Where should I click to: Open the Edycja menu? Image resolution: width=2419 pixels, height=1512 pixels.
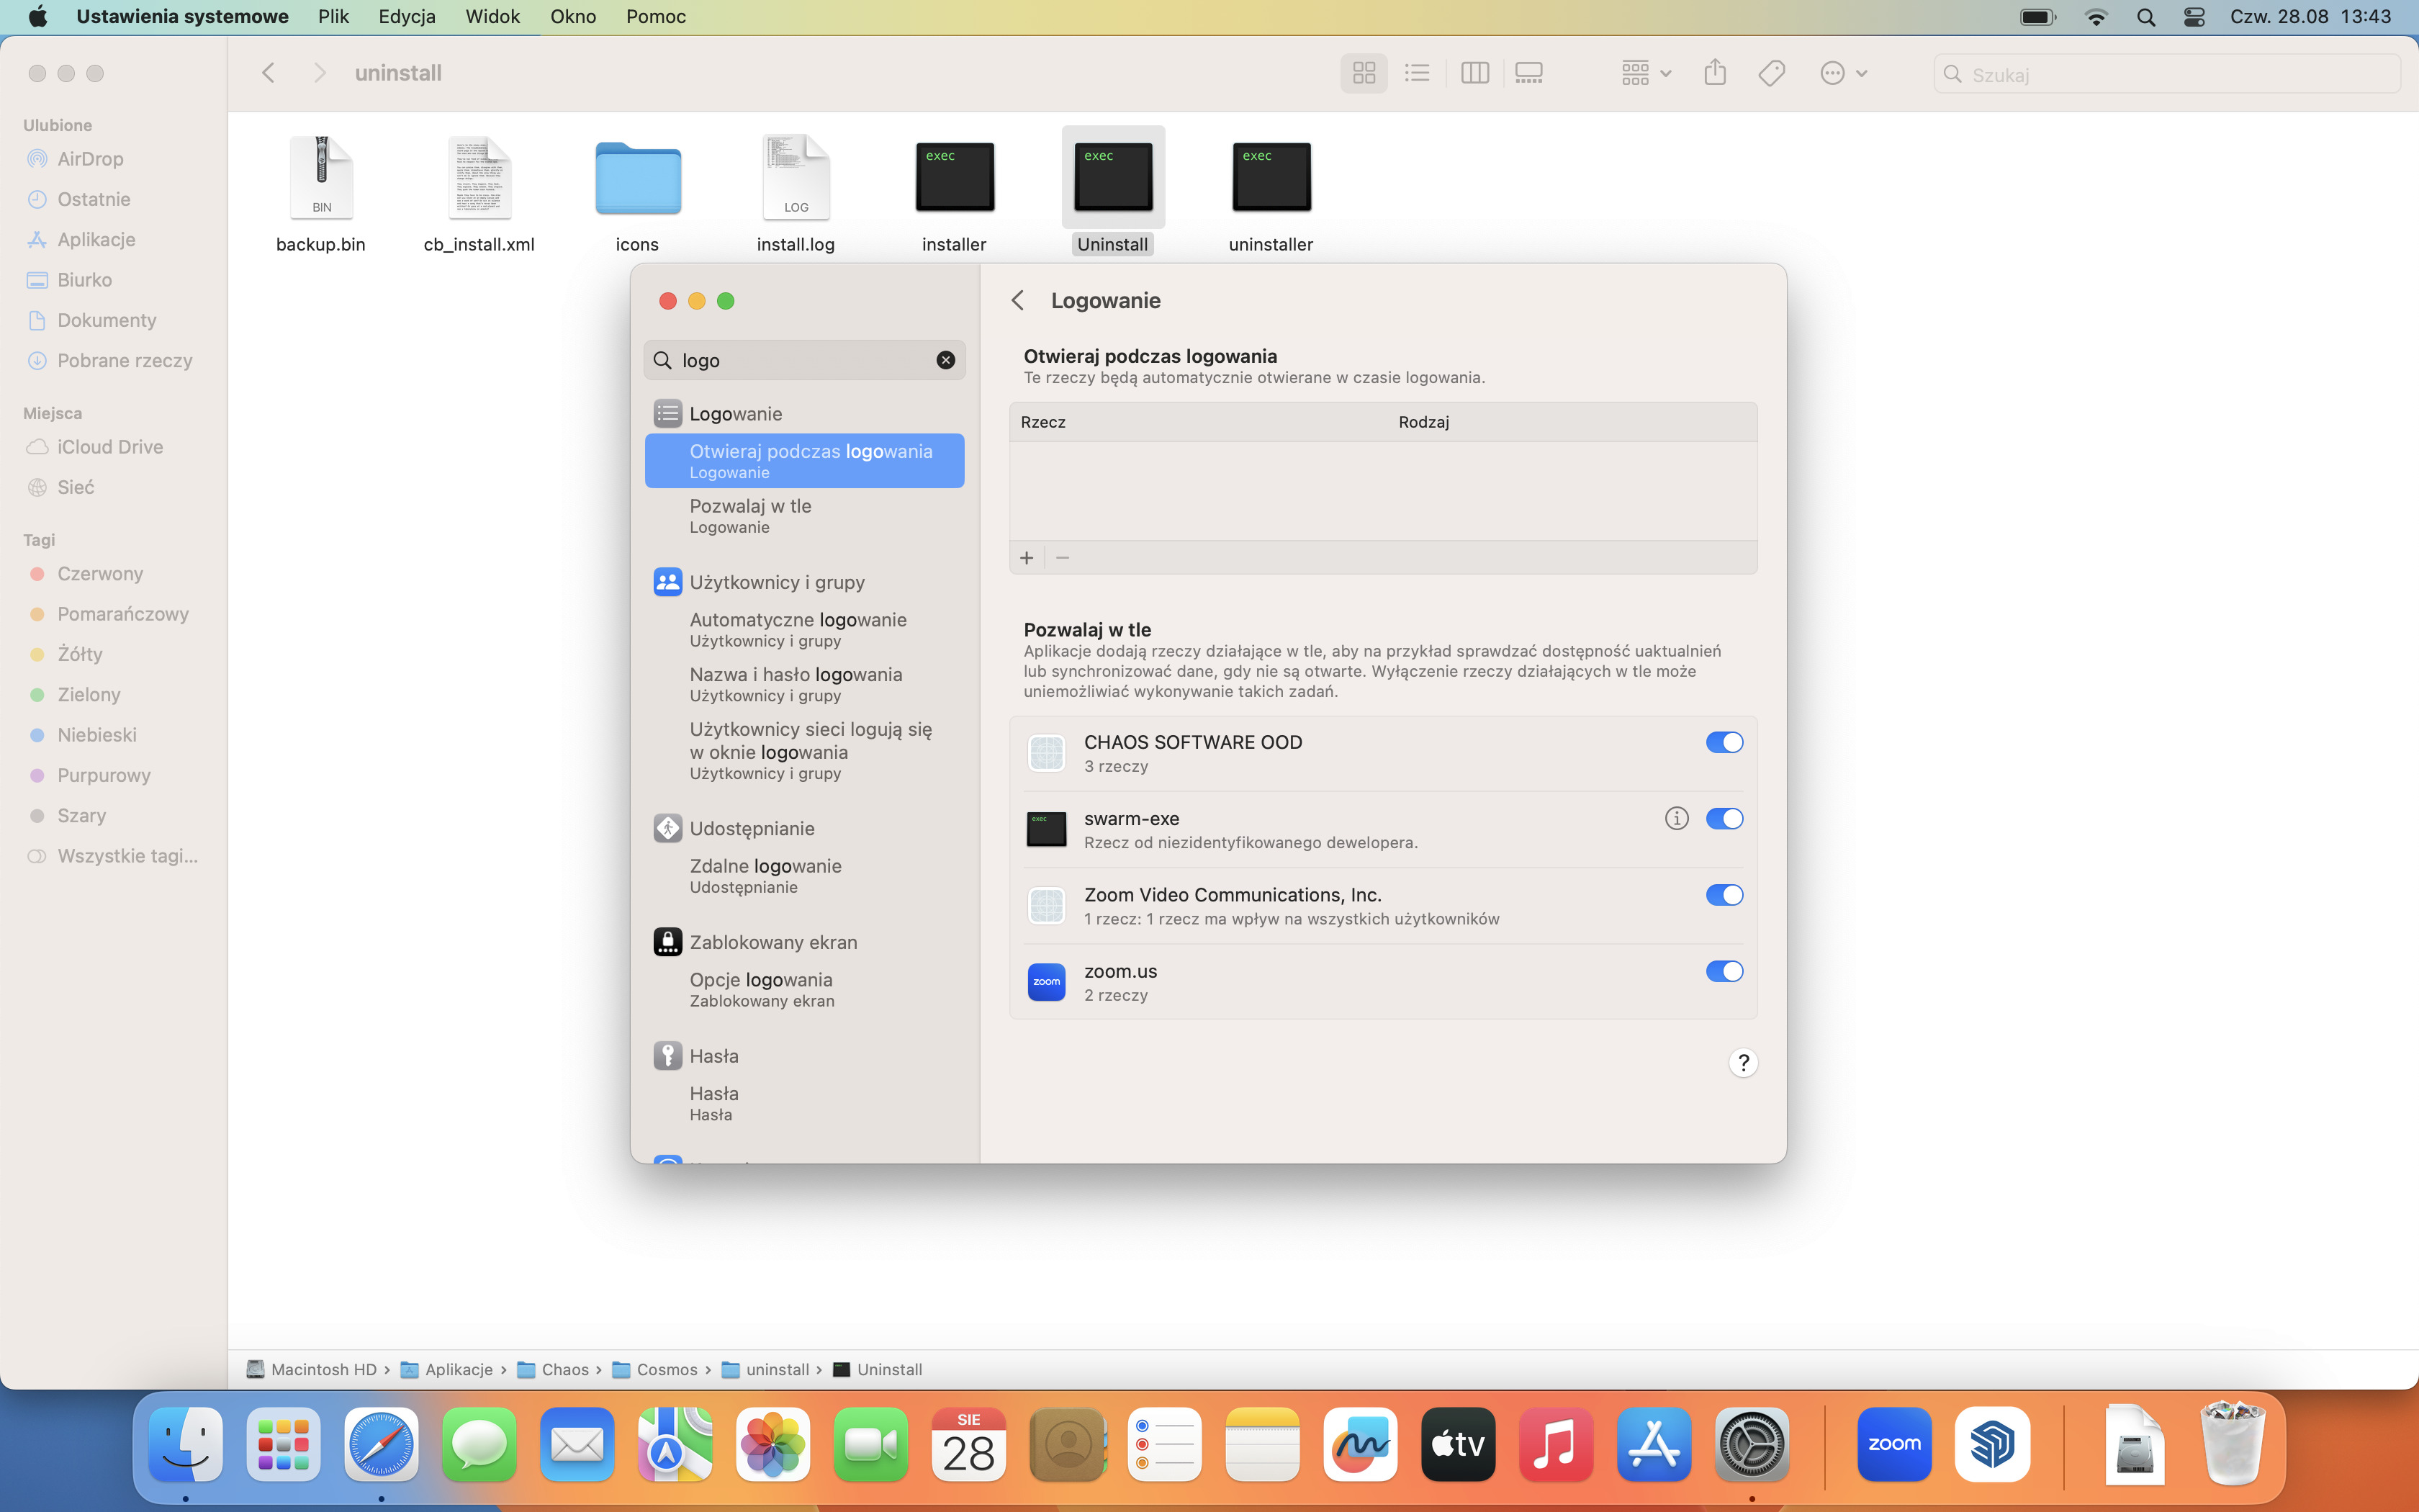[x=406, y=16]
